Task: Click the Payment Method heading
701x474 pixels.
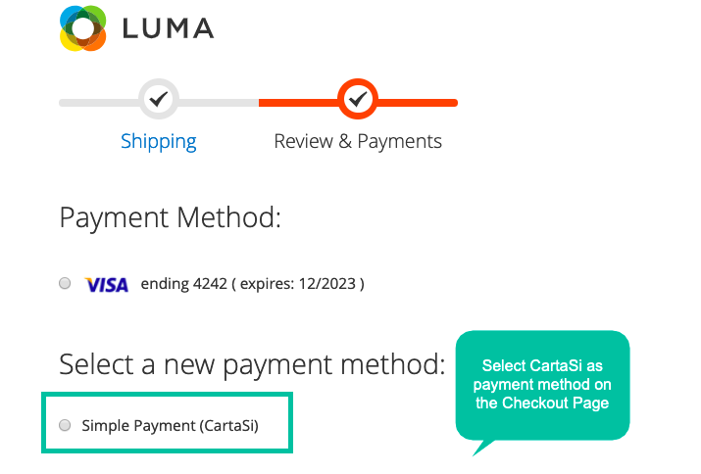Action: coord(171,218)
